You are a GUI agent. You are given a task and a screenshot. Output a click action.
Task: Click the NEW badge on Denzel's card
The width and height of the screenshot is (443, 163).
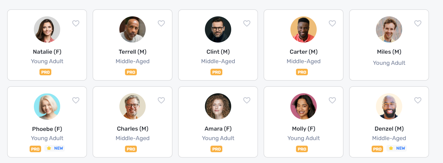pos(397,148)
